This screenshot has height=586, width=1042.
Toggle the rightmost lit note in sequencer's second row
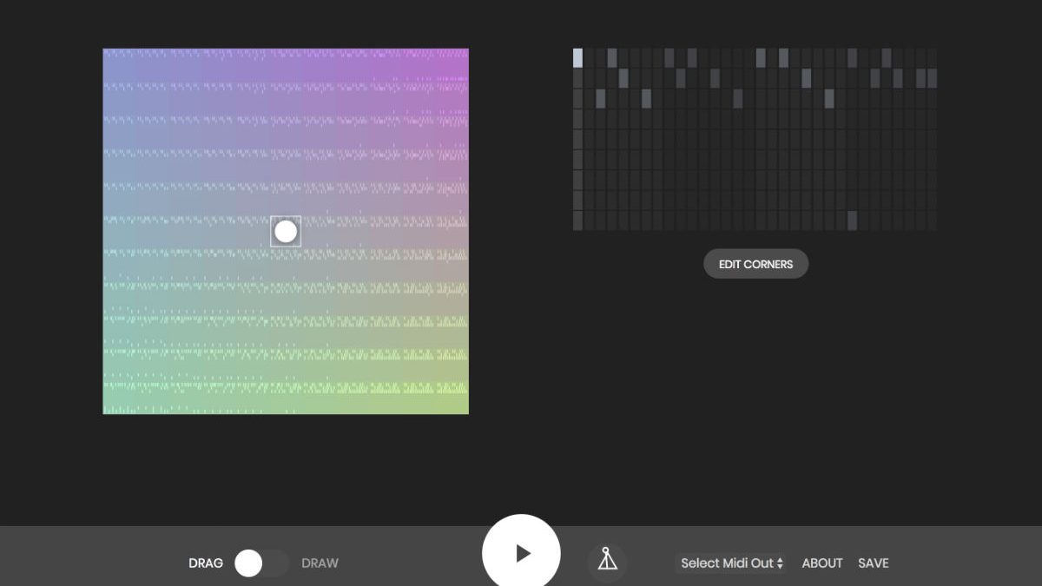932,79
